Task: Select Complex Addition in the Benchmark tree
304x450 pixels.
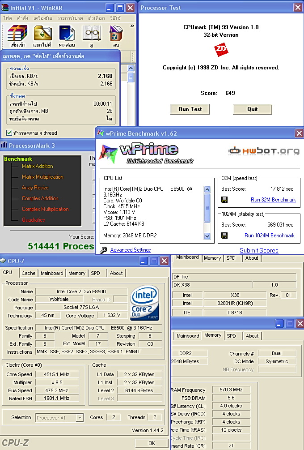Action: pyautogui.click(x=40, y=198)
